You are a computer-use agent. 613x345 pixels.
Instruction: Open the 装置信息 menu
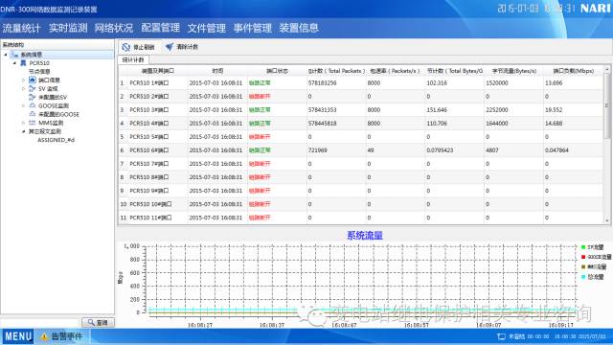[299, 28]
